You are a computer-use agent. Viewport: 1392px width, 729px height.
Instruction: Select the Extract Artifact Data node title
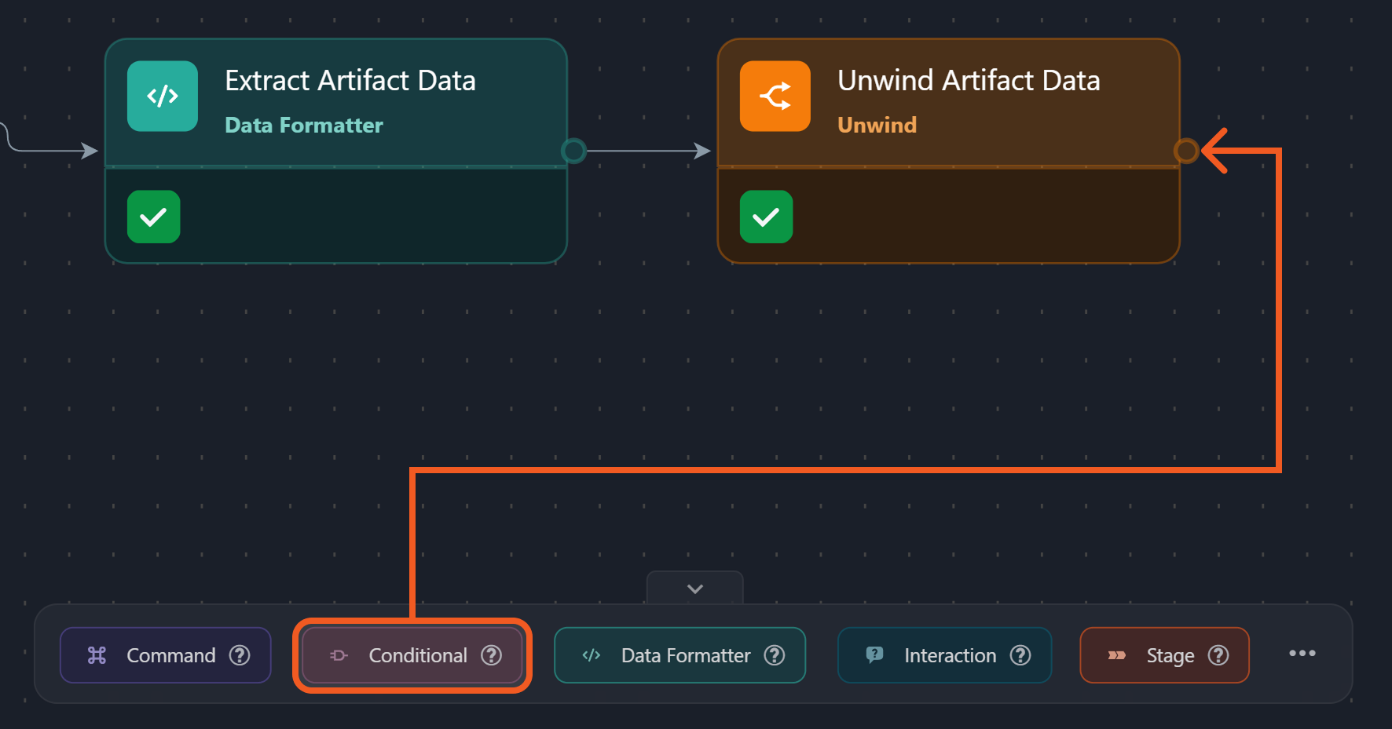(350, 81)
